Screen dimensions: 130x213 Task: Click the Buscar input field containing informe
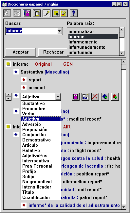click(x=31, y=31)
